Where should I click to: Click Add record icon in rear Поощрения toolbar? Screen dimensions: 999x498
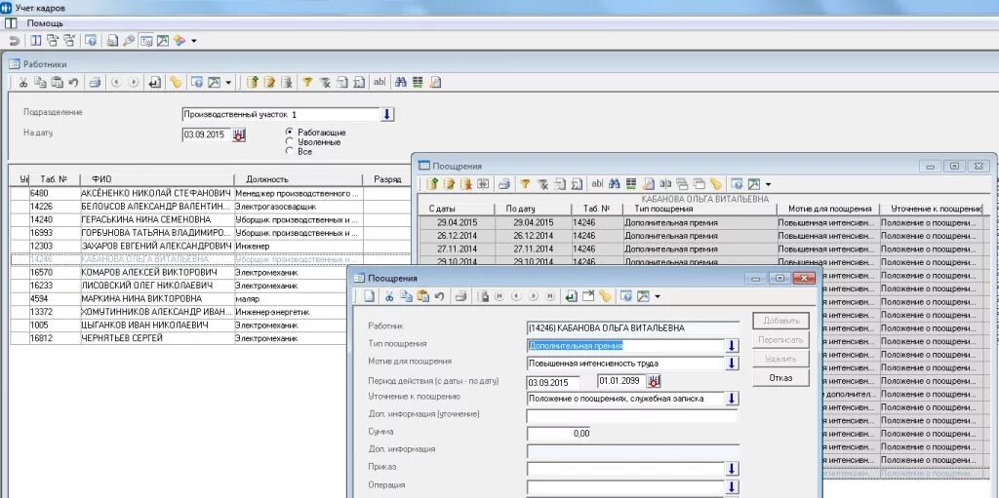[432, 184]
